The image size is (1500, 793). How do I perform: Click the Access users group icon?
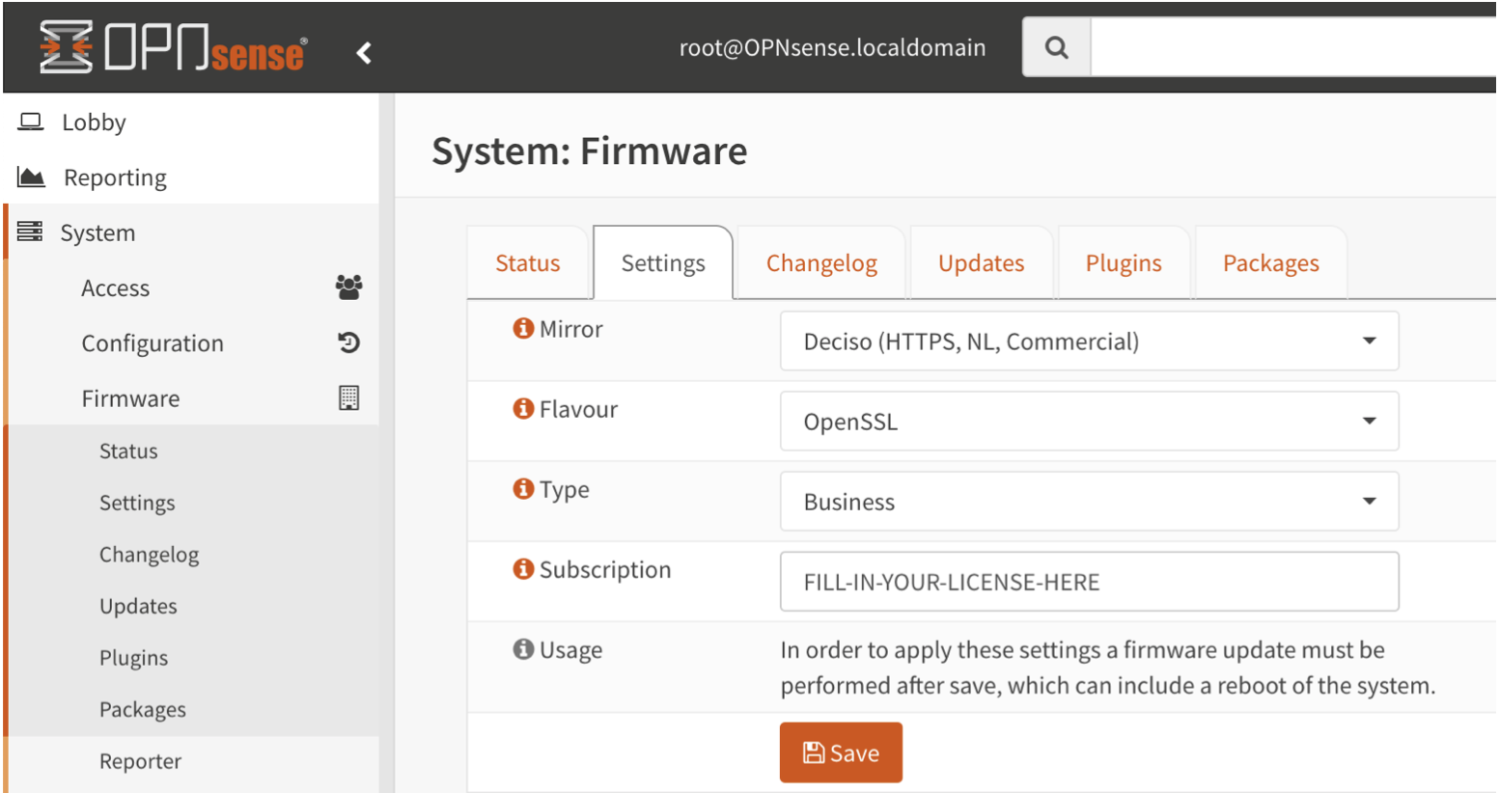[x=348, y=287]
